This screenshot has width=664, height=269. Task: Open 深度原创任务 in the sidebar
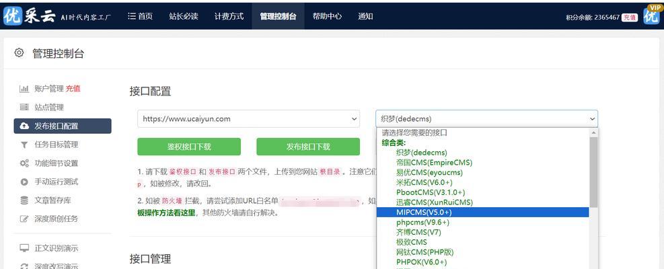pos(57,219)
